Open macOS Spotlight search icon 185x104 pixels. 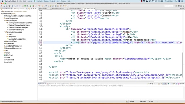coord(176,1)
